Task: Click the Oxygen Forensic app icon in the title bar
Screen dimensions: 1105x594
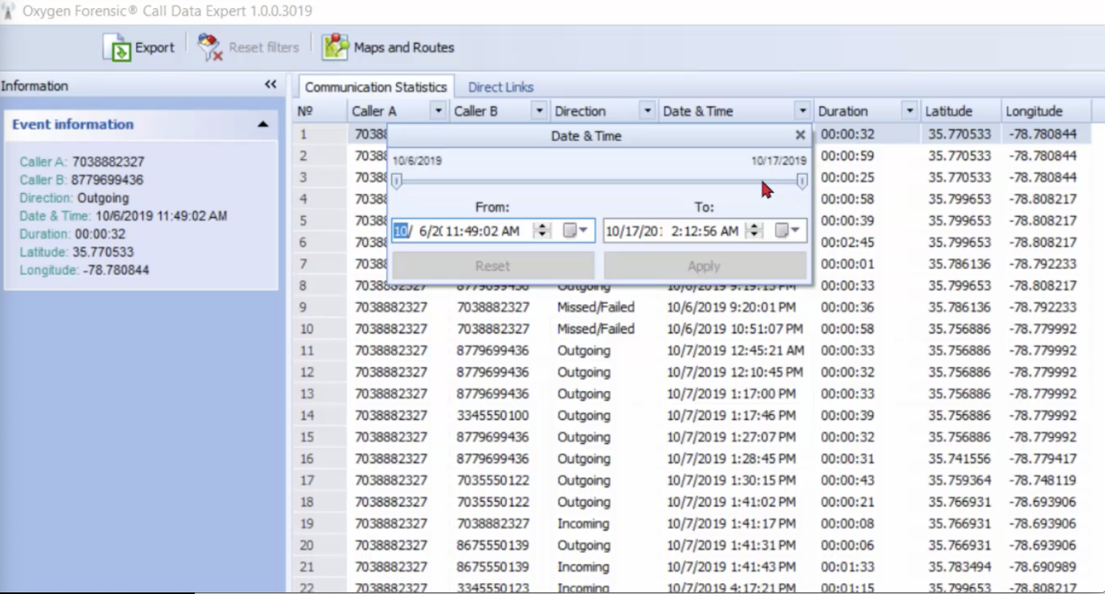Action: point(8,11)
